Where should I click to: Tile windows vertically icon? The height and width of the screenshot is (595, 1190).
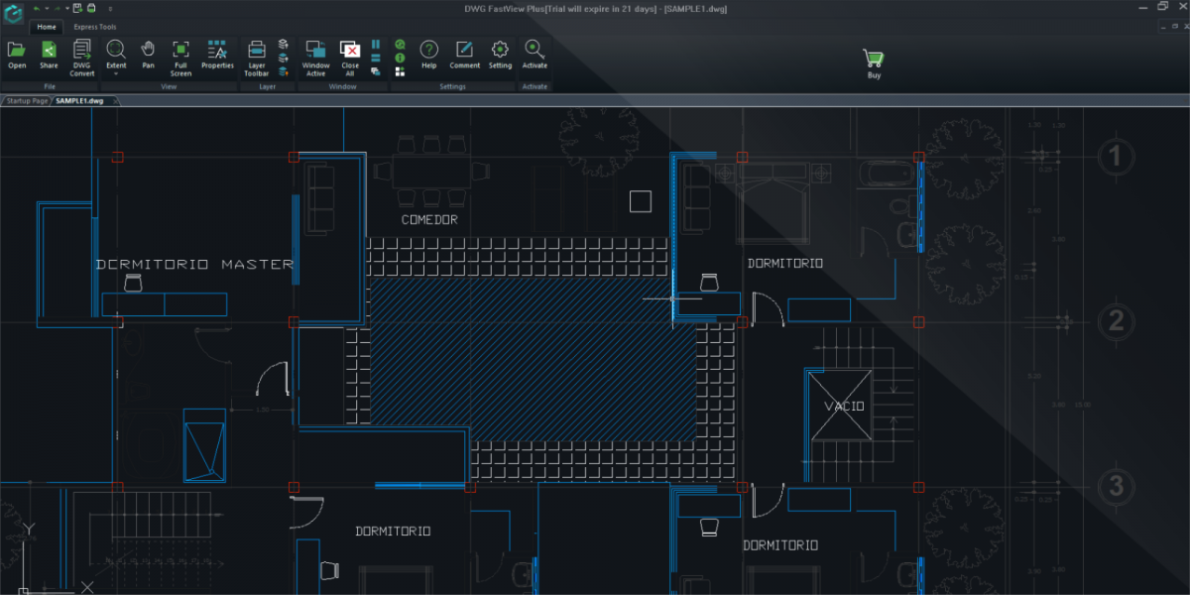click(376, 45)
